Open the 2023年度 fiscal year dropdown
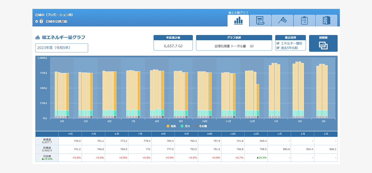 (62, 48)
